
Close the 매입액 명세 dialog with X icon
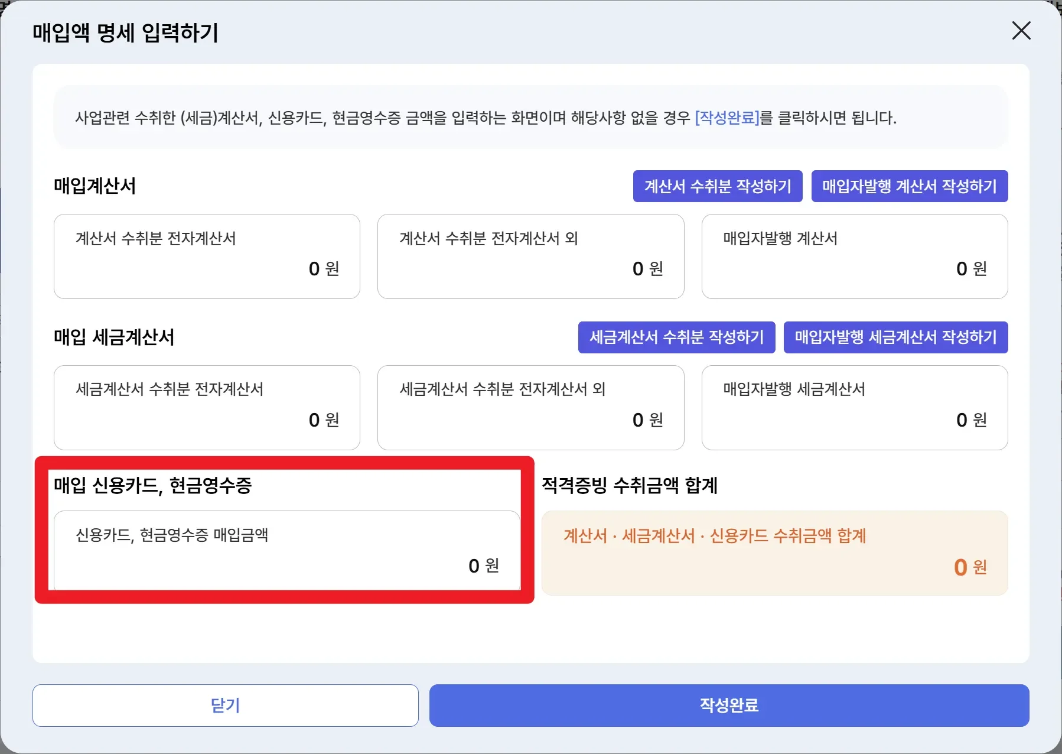(1021, 31)
